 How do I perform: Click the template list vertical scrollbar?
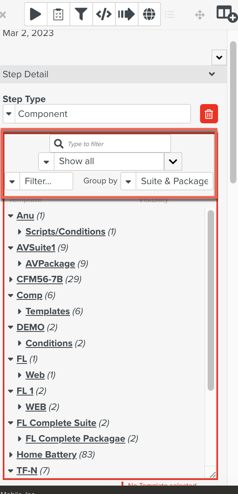211,300
